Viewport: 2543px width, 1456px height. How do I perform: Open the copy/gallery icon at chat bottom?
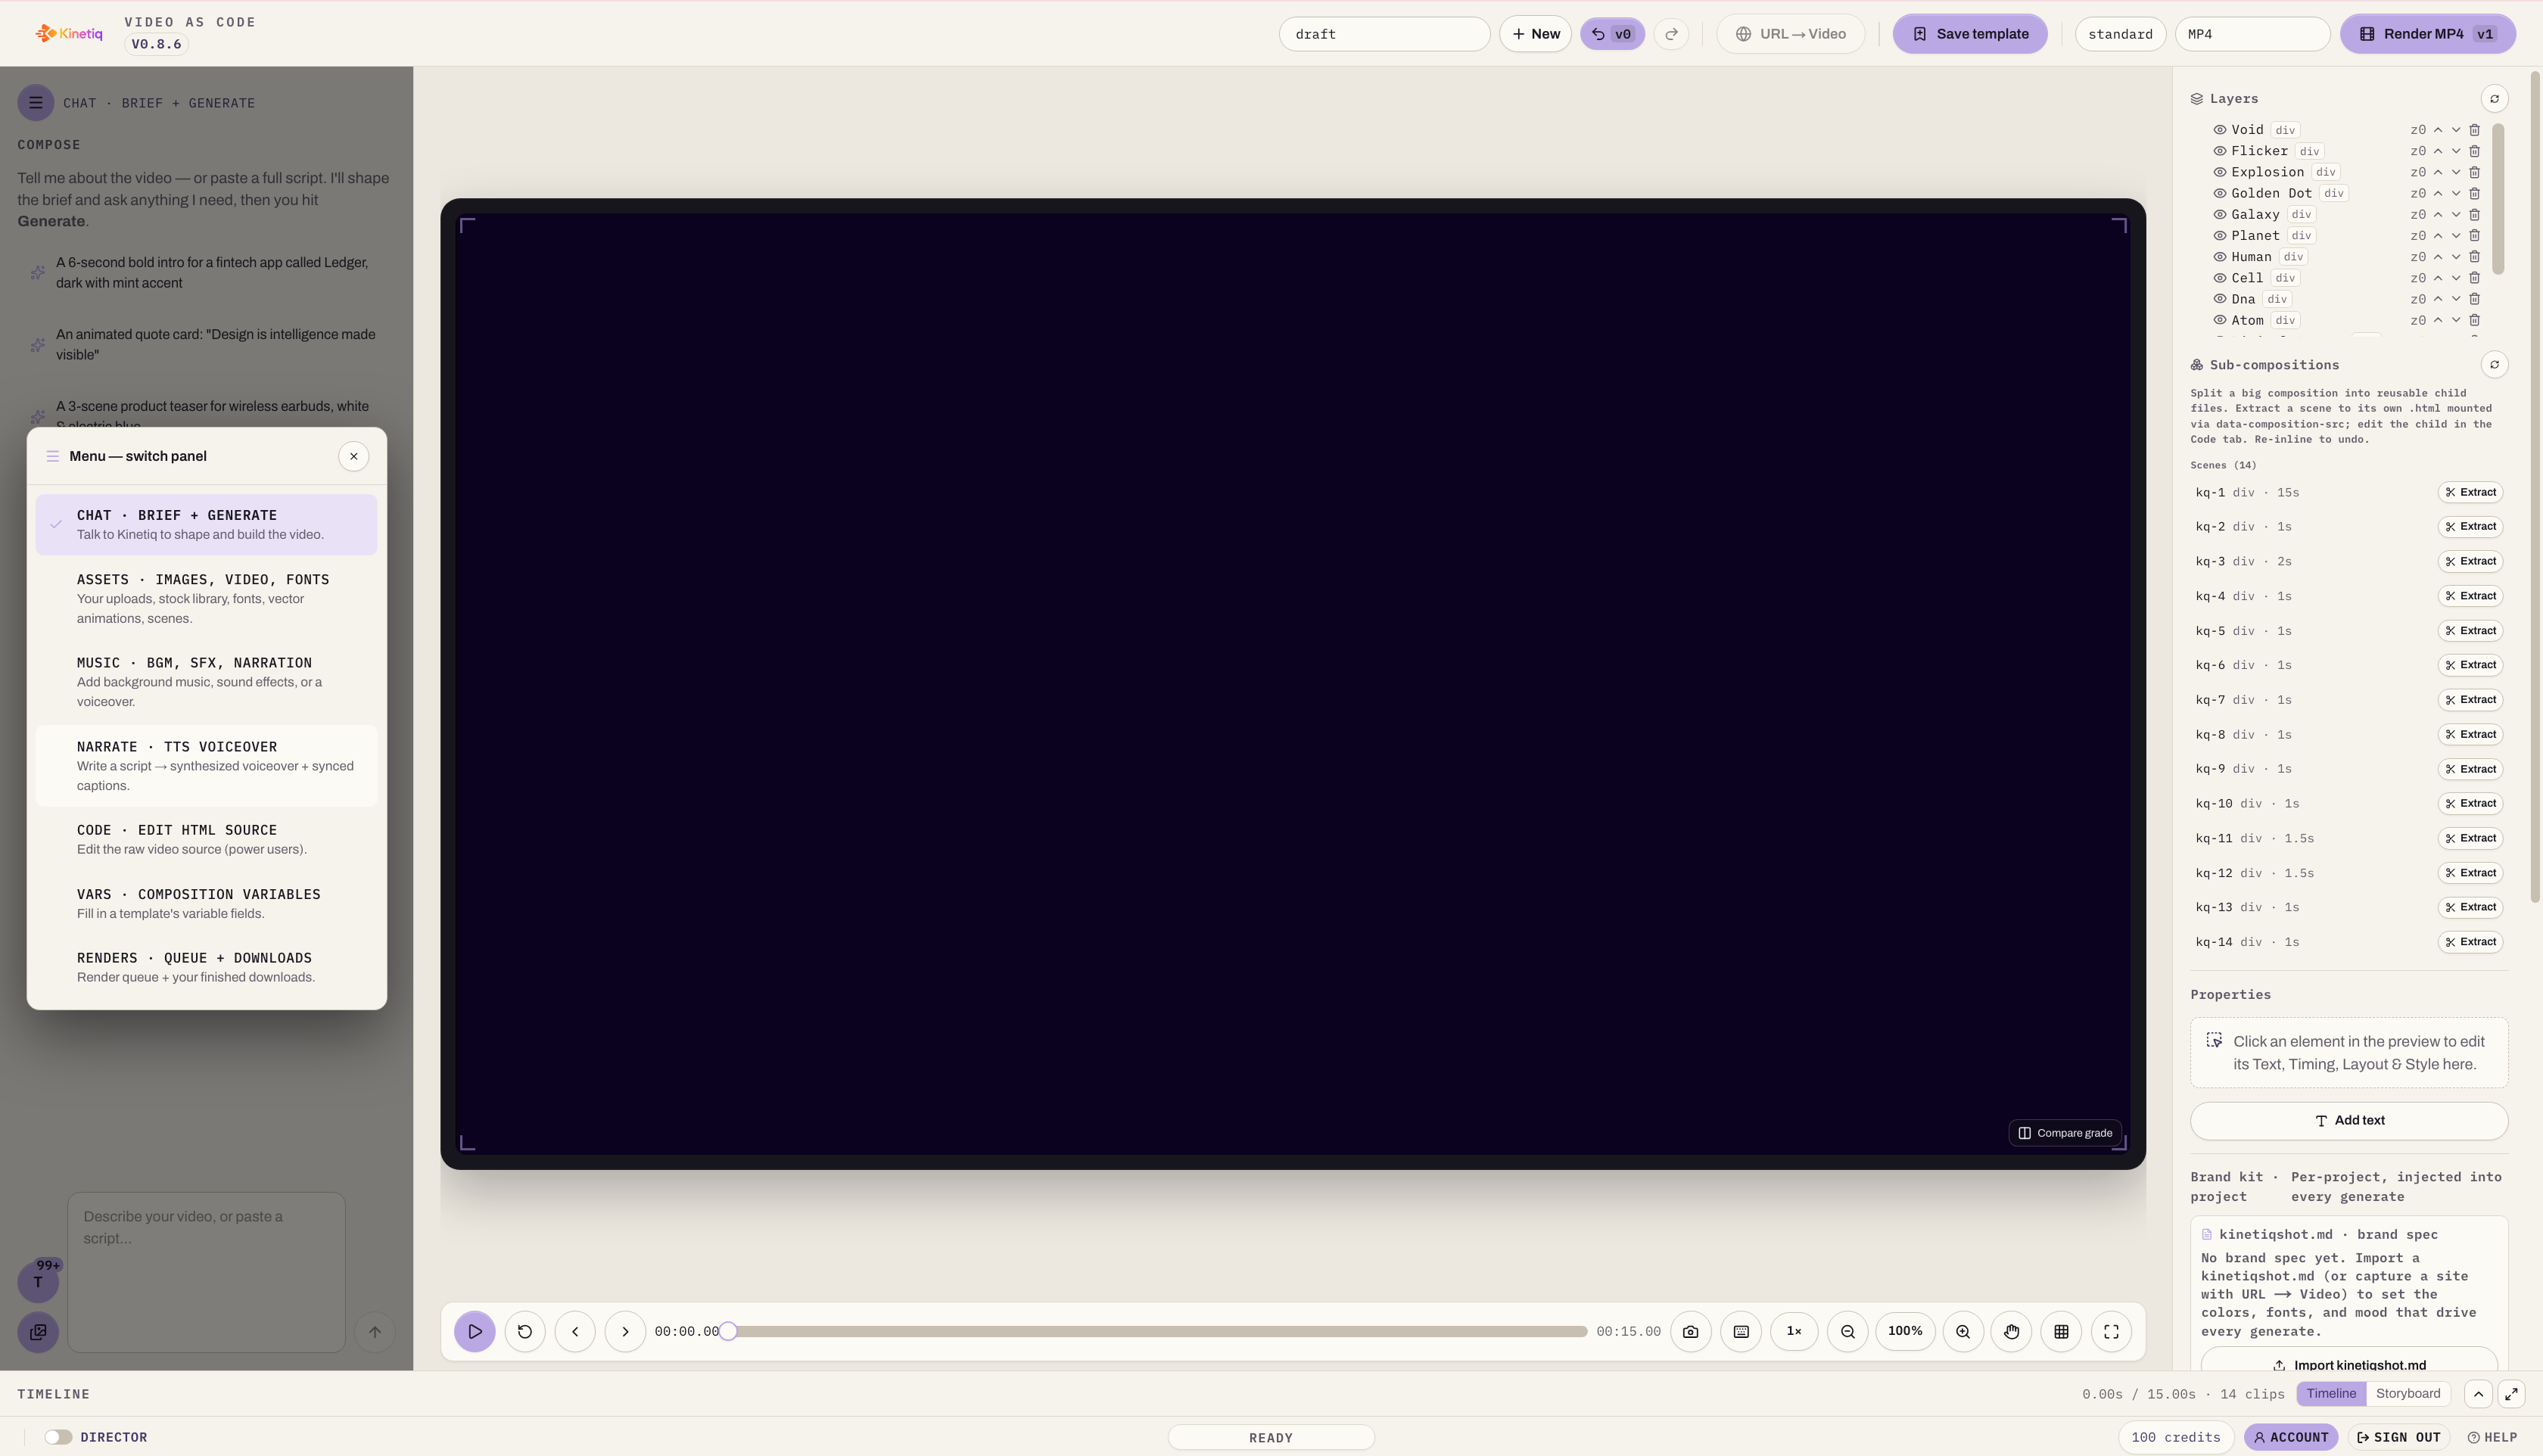(38, 1331)
